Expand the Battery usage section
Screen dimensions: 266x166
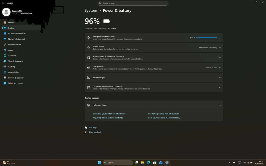coord(220,77)
